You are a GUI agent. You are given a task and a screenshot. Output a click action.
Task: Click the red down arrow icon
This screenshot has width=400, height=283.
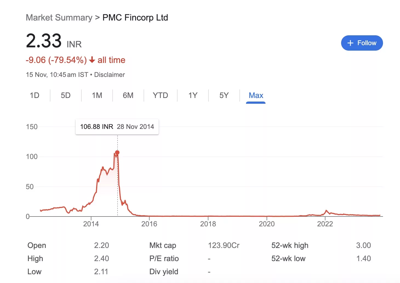tap(92, 60)
